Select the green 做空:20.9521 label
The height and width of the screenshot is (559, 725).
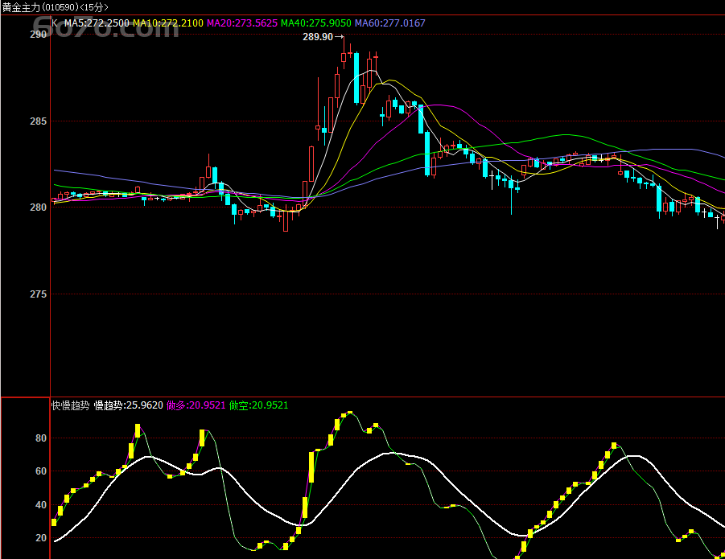pos(258,405)
